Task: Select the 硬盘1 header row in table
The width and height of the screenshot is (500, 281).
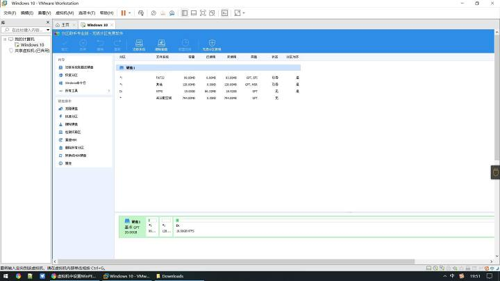Action: 208,67
